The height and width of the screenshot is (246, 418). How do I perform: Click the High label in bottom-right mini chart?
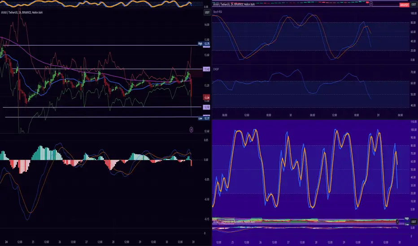click(x=406, y=219)
